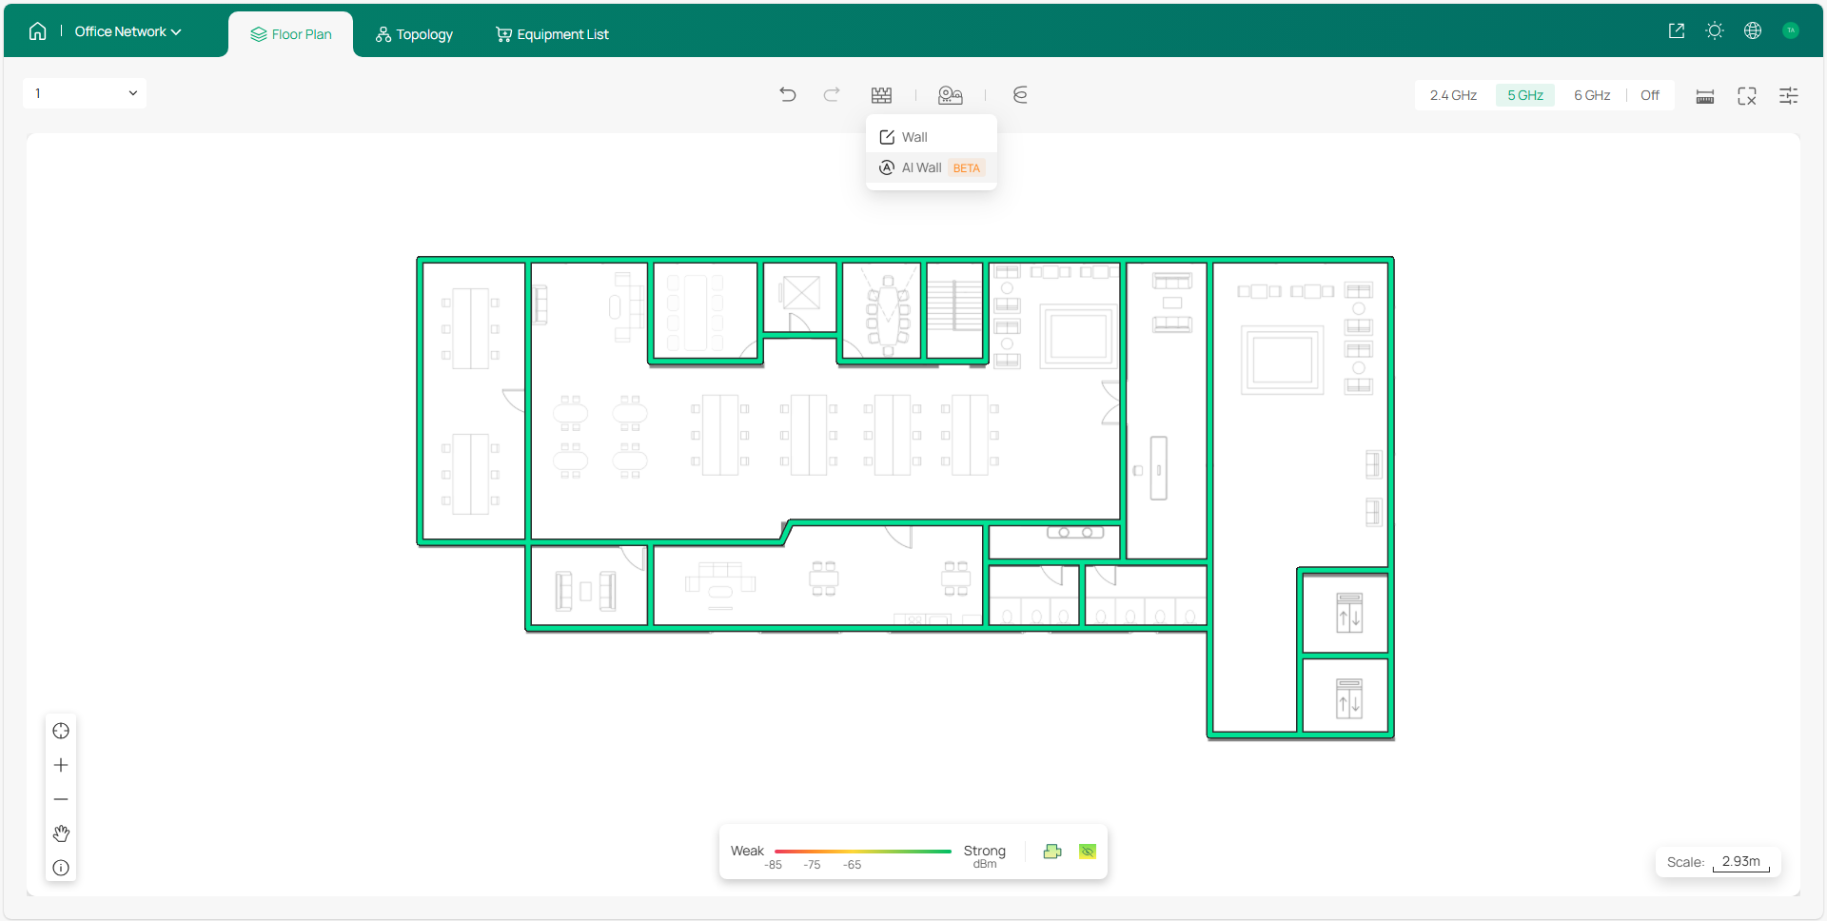Image resolution: width=1827 pixels, height=921 pixels.
Task: Switch heatmap to 6 GHz band
Action: click(1591, 95)
